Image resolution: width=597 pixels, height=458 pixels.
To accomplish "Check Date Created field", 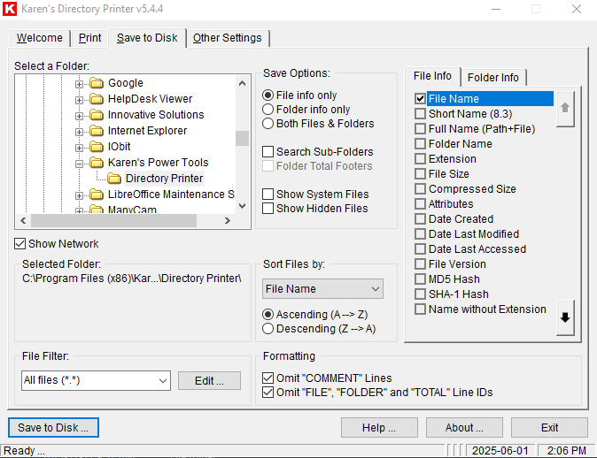I will point(420,219).
